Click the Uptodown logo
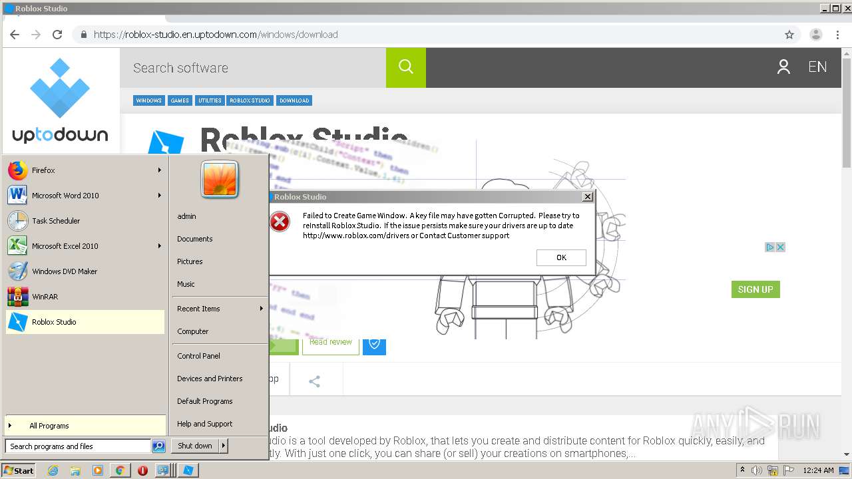This screenshot has height=479, width=852. click(x=60, y=100)
